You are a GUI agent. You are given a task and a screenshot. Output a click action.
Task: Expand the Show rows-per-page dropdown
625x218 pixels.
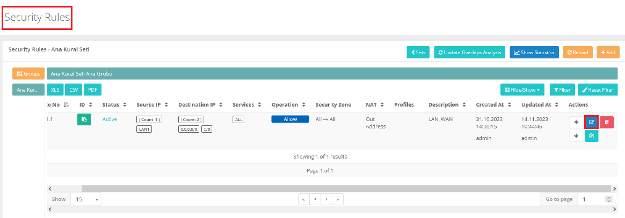click(x=86, y=199)
